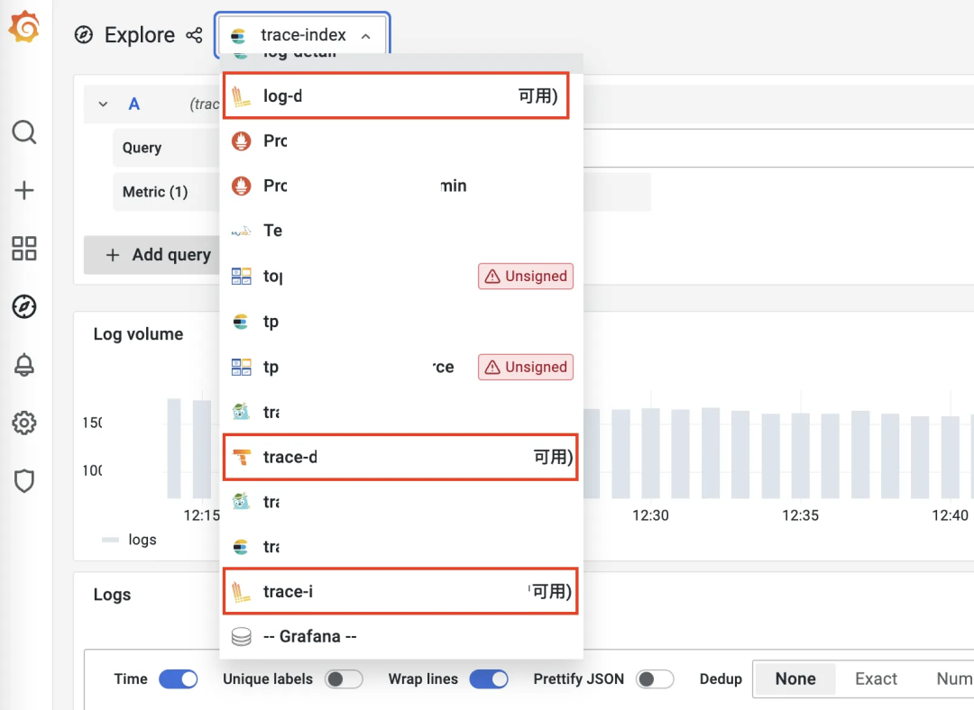Screen dimensions: 974x710
Task: Select the Exact dedup option
Action: click(876, 679)
